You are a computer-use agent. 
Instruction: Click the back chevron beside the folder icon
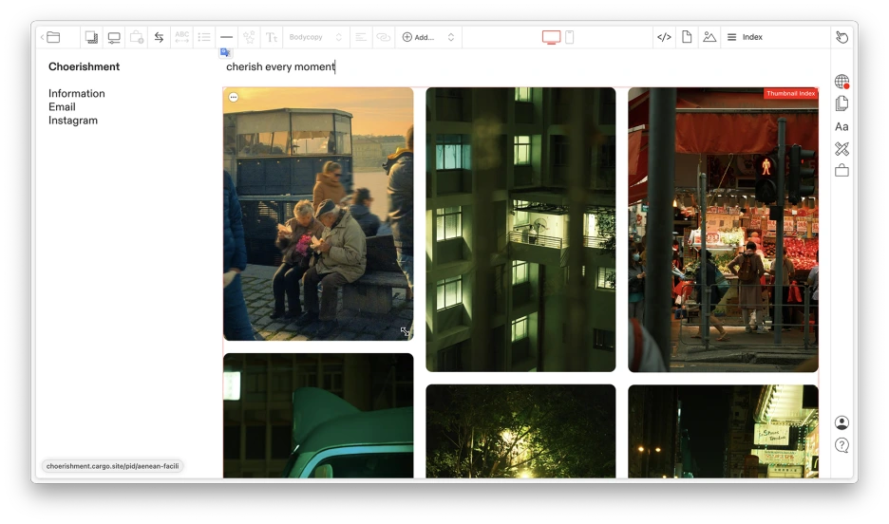(x=42, y=37)
